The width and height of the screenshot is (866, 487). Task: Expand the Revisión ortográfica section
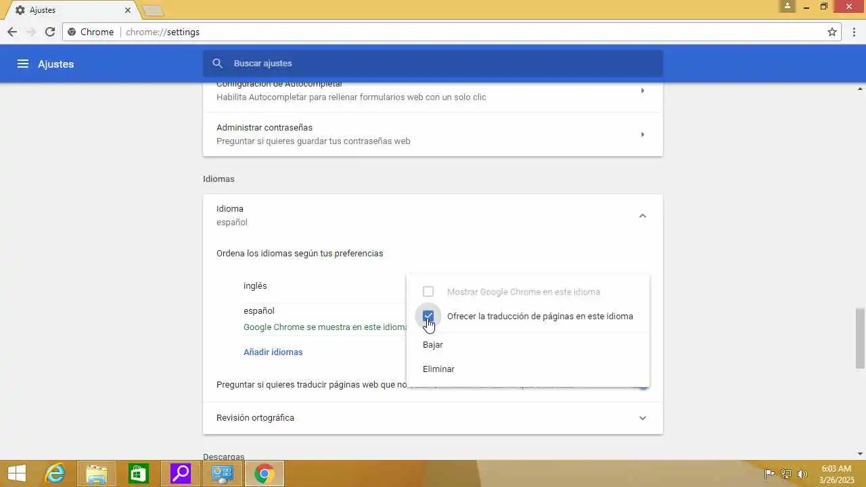coord(643,418)
